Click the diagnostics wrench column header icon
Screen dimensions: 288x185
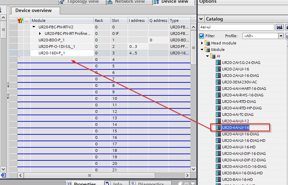click(20, 20)
